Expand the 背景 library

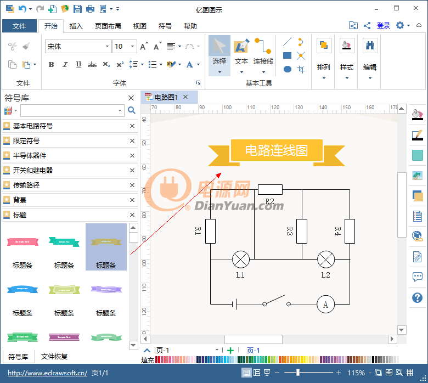70,200
